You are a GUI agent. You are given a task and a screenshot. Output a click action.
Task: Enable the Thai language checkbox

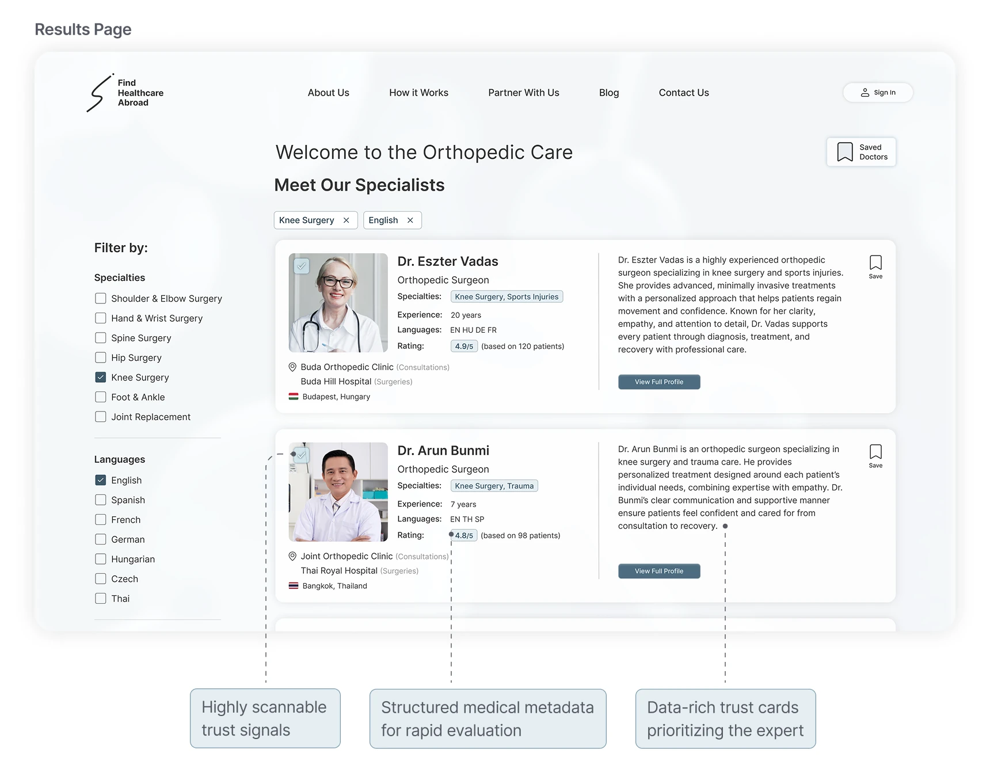pyautogui.click(x=101, y=599)
